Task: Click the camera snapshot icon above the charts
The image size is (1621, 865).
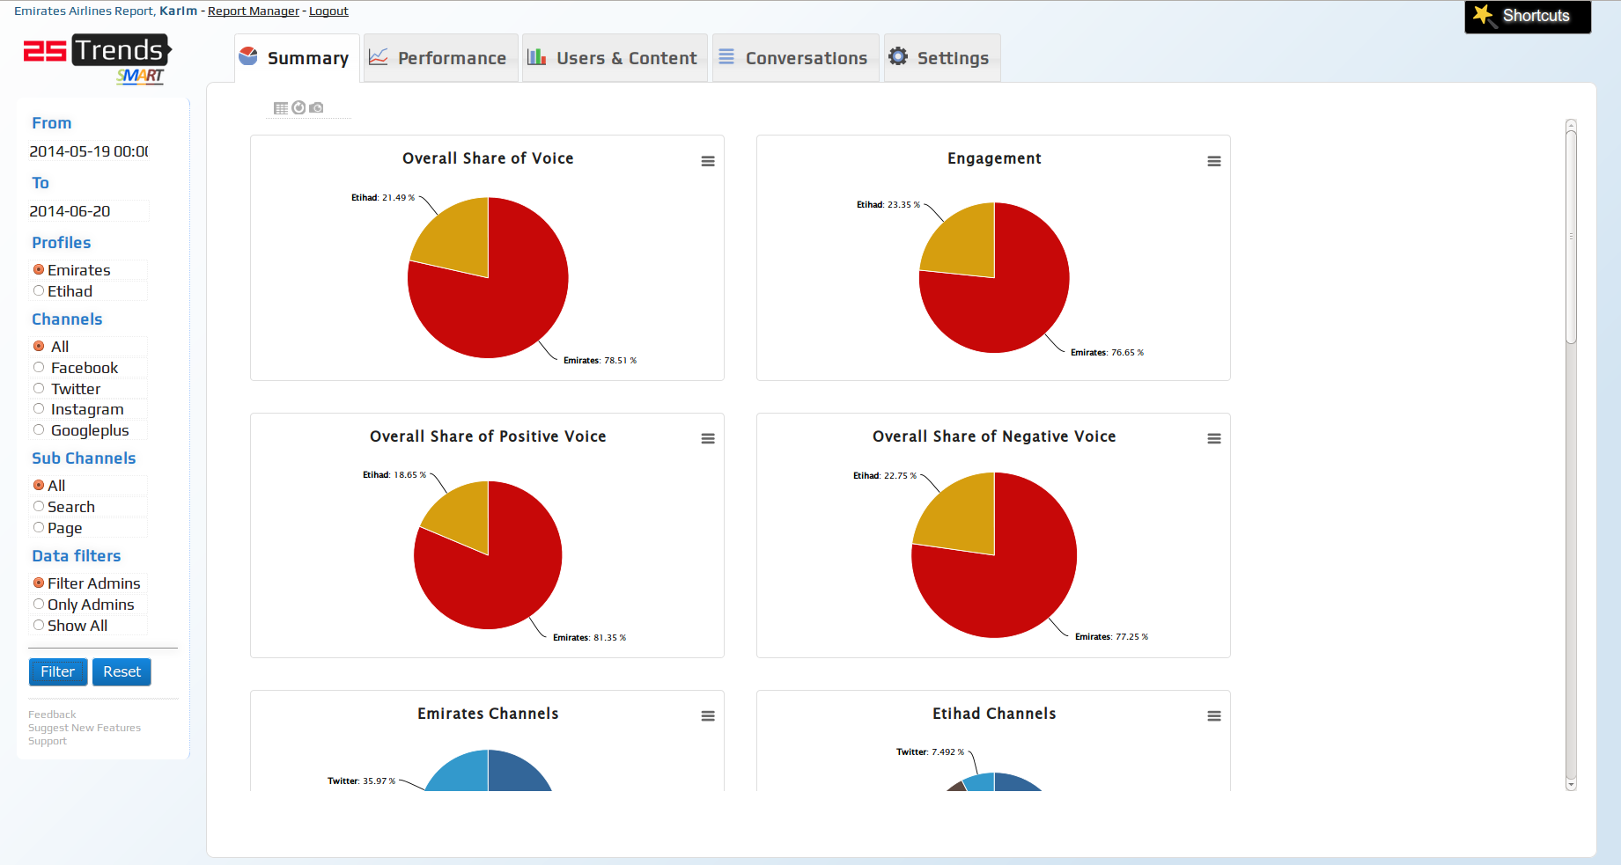Action: point(316,108)
